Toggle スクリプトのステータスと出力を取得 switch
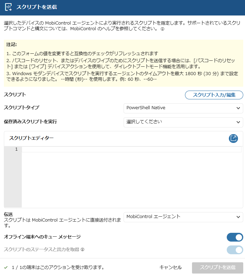This screenshot has height=276, width=245. (x=235, y=250)
